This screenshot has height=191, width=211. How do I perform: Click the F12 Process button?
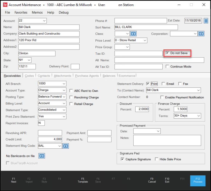[198, 181]
